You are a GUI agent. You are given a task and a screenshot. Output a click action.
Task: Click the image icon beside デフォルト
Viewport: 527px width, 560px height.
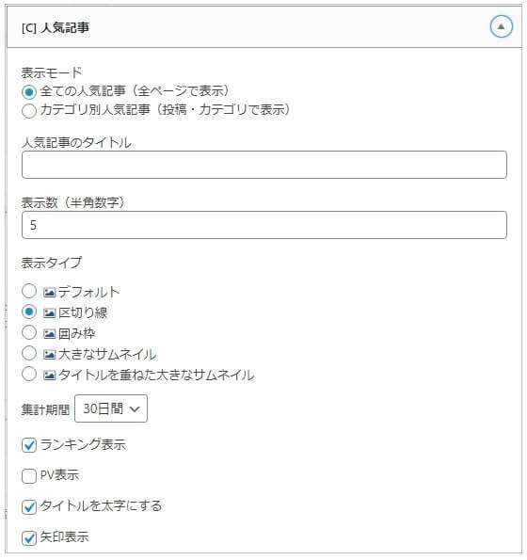[x=49, y=293]
